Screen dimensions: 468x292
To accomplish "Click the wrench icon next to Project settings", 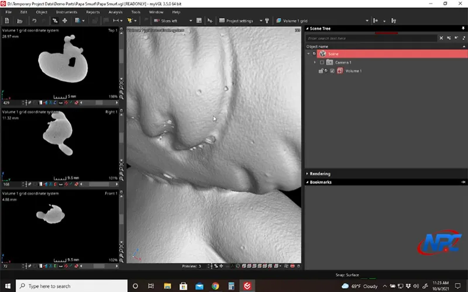I will (x=267, y=20).
